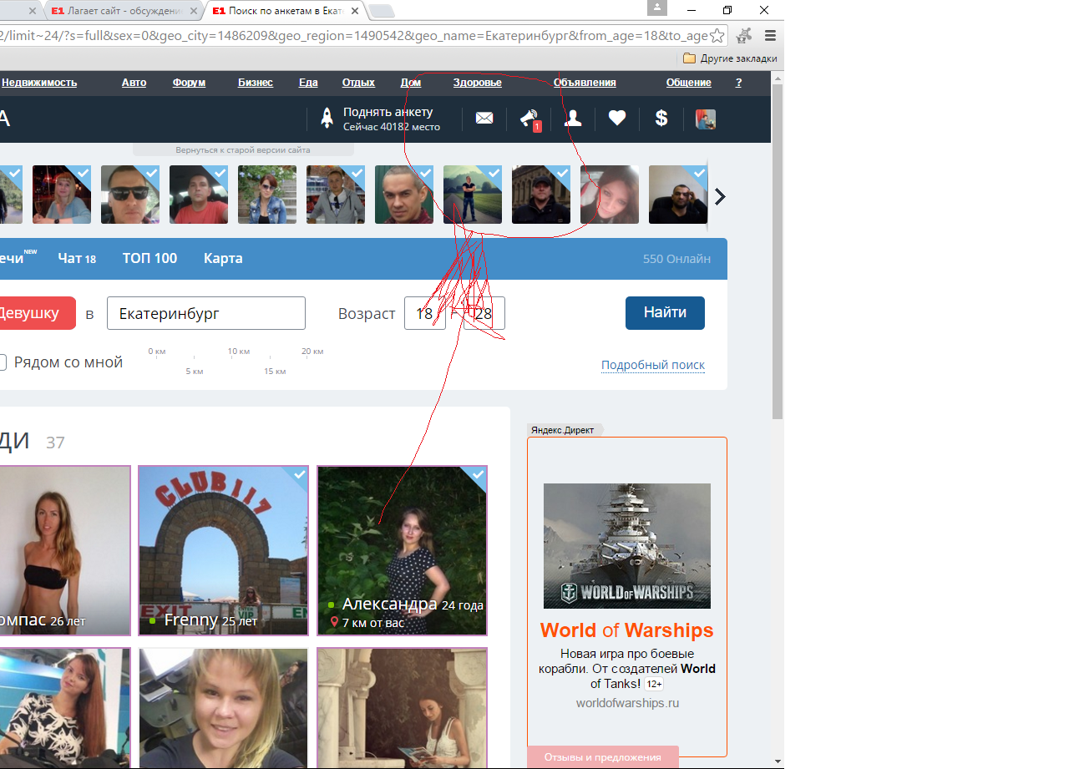Viewport: 1069px width, 769px height.
Task: Open Александра's profile card
Action: (x=402, y=550)
